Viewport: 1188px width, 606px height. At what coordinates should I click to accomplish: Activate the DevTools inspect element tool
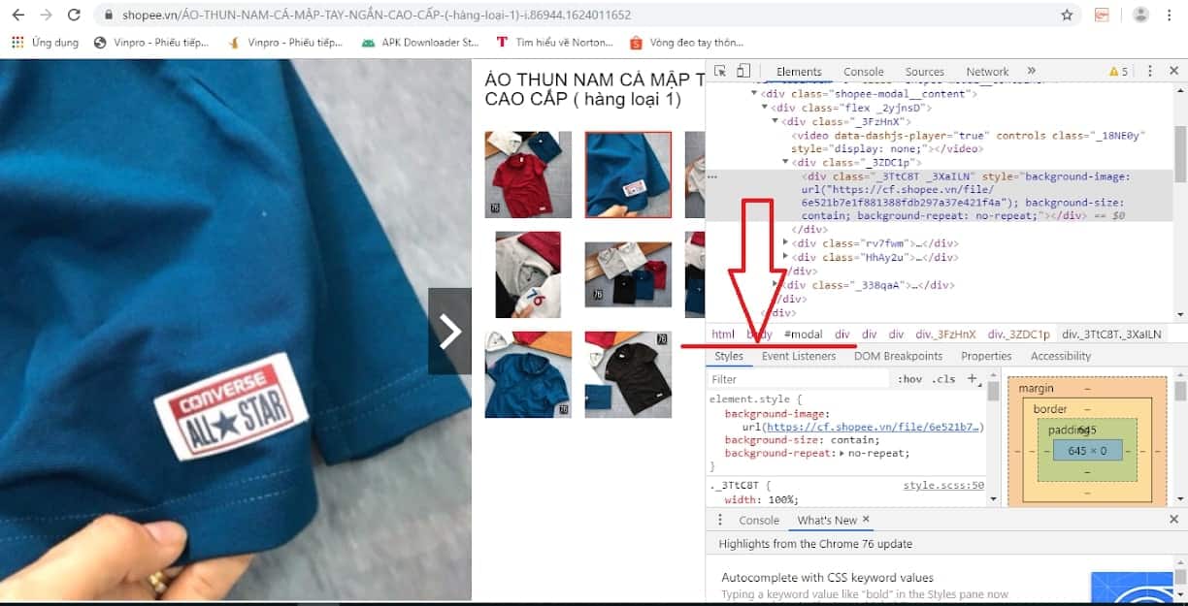pos(720,71)
